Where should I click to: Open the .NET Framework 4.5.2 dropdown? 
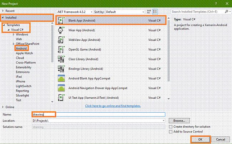tap(75, 12)
